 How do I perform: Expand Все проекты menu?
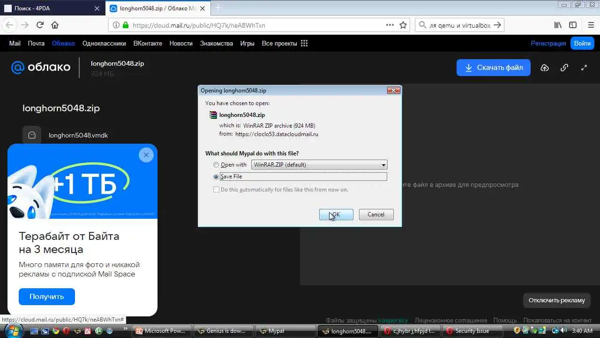279,43
